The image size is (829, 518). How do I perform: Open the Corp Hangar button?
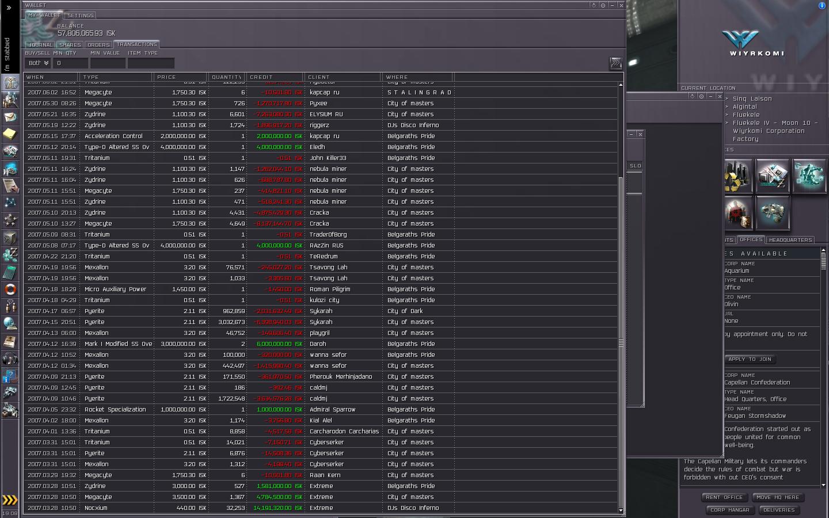tap(729, 510)
